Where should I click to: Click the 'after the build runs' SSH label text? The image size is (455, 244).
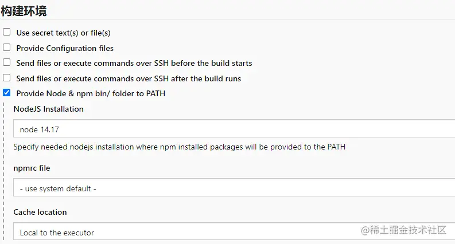(x=129, y=78)
